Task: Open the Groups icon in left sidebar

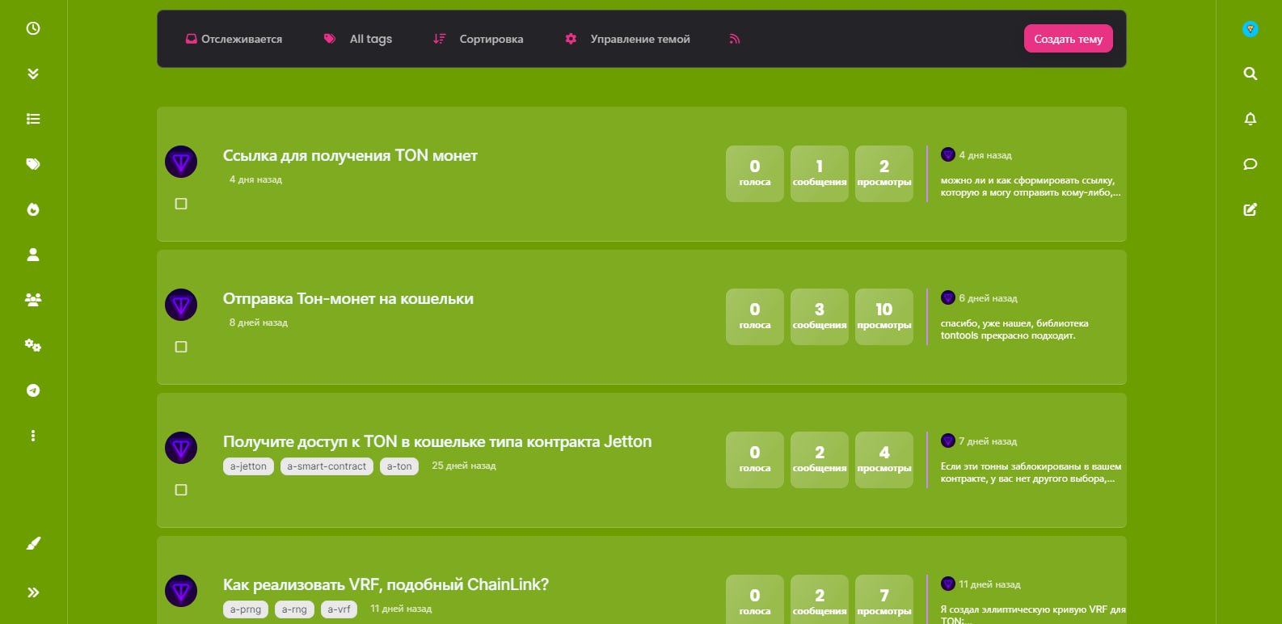Action: point(33,300)
